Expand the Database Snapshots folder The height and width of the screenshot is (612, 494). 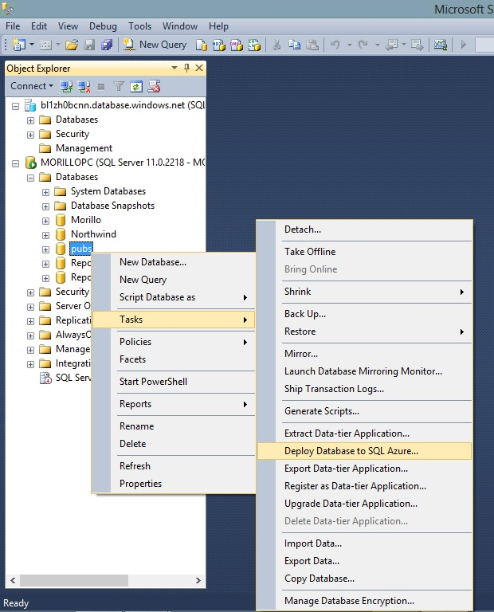[45, 206]
